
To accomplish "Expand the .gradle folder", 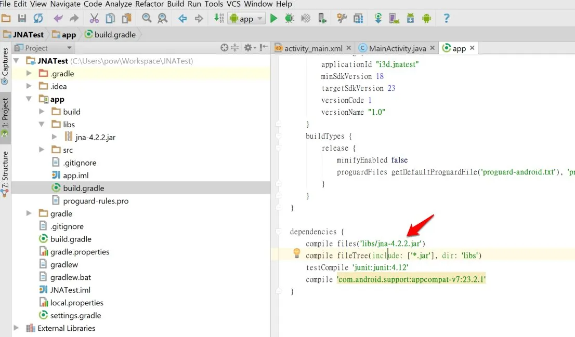I will (x=29, y=73).
